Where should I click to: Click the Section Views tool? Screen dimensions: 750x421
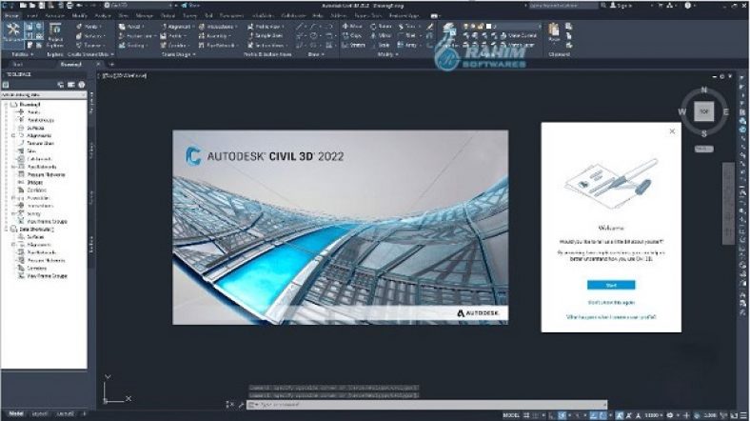tap(266, 46)
